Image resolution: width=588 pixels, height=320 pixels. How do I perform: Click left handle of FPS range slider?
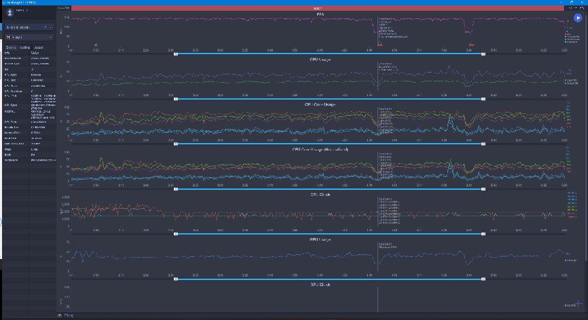pyautogui.click(x=175, y=54)
